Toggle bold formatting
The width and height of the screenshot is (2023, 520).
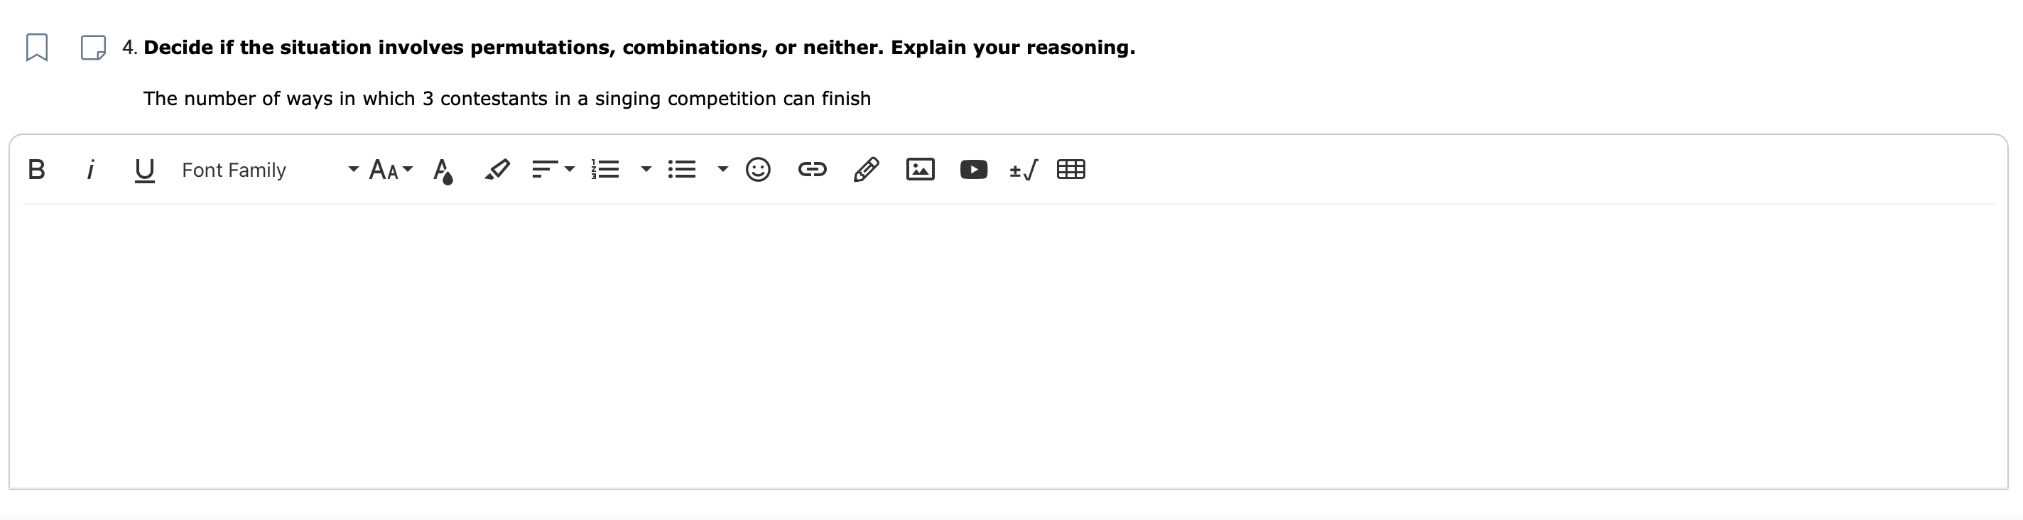pos(37,169)
